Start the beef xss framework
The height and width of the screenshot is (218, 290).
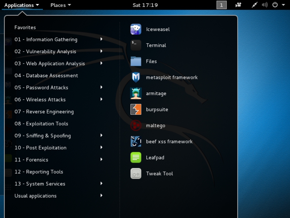click(x=169, y=141)
